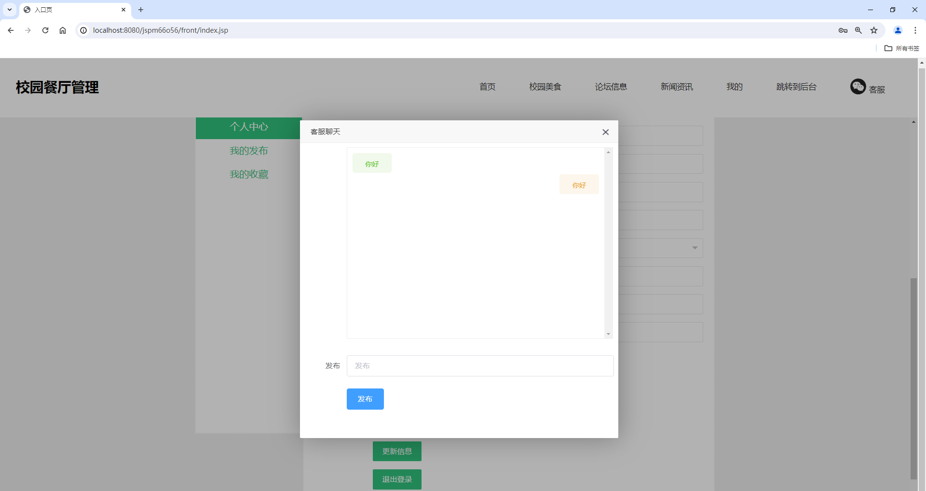The image size is (926, 491).
Task: Open the Chrome profile avatar icon
Action: pos(898,30)
